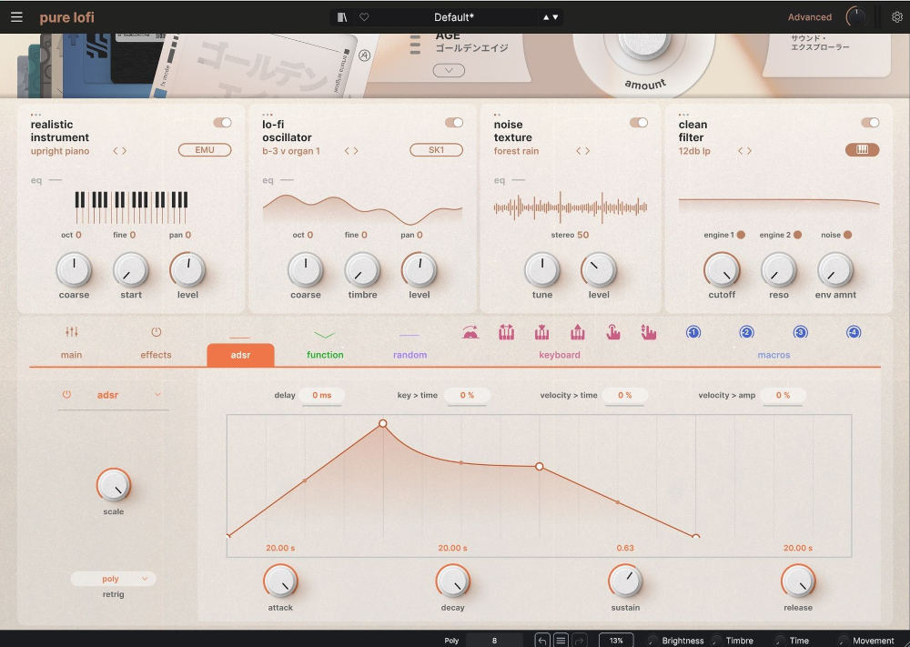Click the EMU button
Image resolution: width=910 pixels, height=647 pixels.
point(205,150)
